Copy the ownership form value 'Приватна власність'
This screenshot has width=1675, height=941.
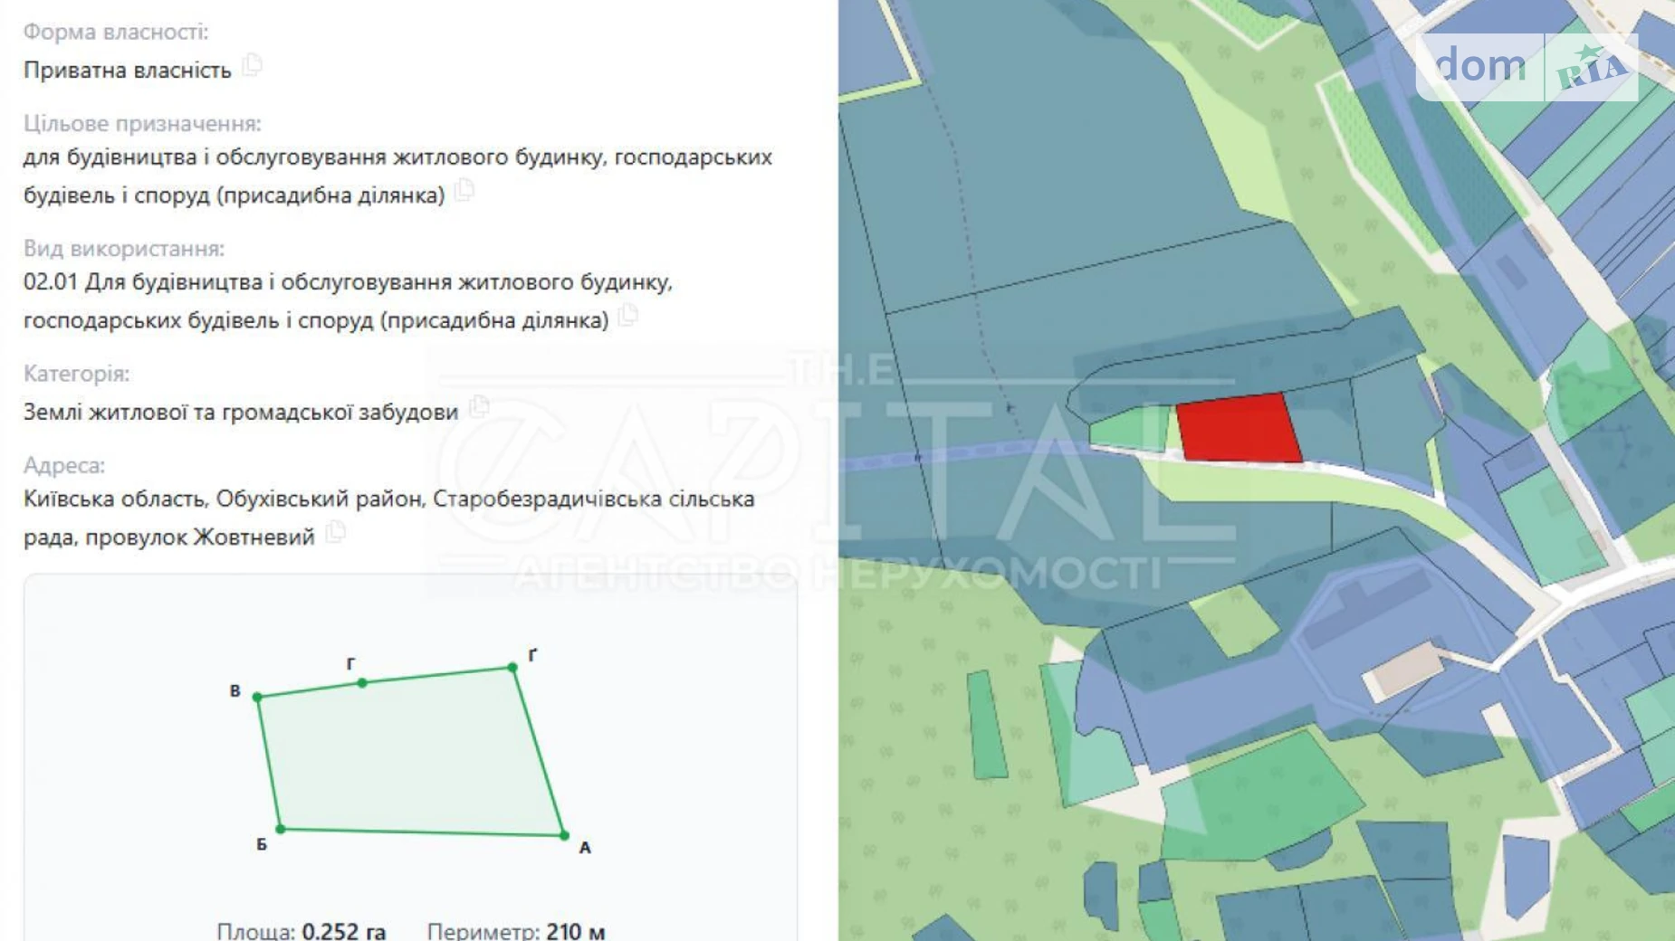253,66
